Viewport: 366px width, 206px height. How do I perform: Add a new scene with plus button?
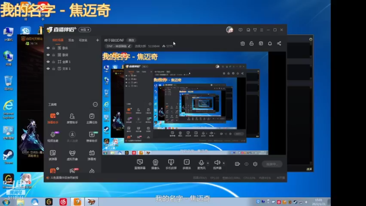coord(97,40)
